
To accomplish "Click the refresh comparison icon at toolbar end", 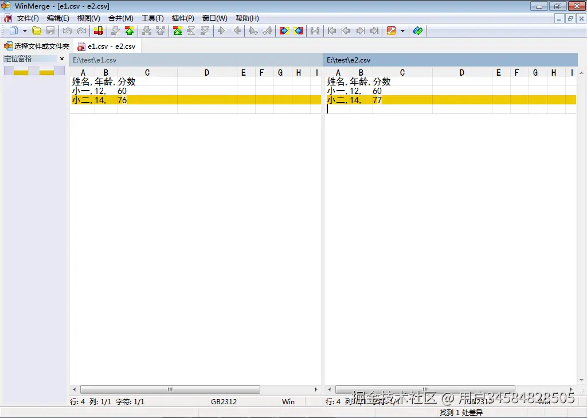I will pyautogui.click(x=418, y=30).
